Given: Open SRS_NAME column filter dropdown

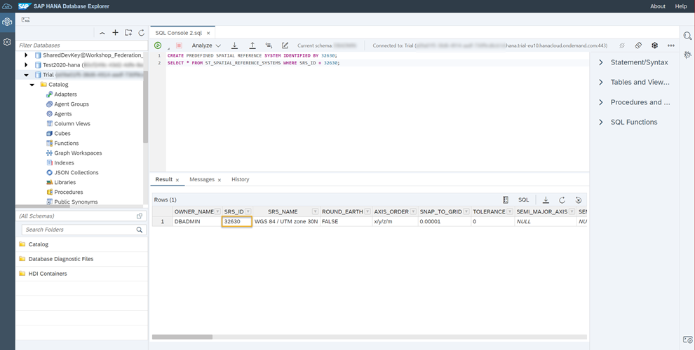Looking at the screenshot, I should 315,211.
